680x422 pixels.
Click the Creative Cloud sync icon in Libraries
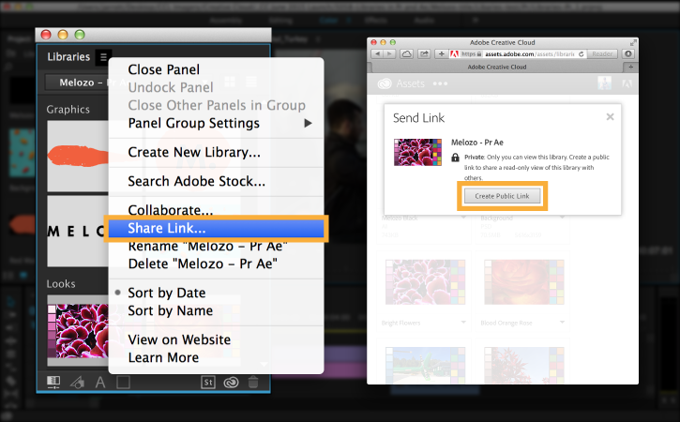(231, 382)
